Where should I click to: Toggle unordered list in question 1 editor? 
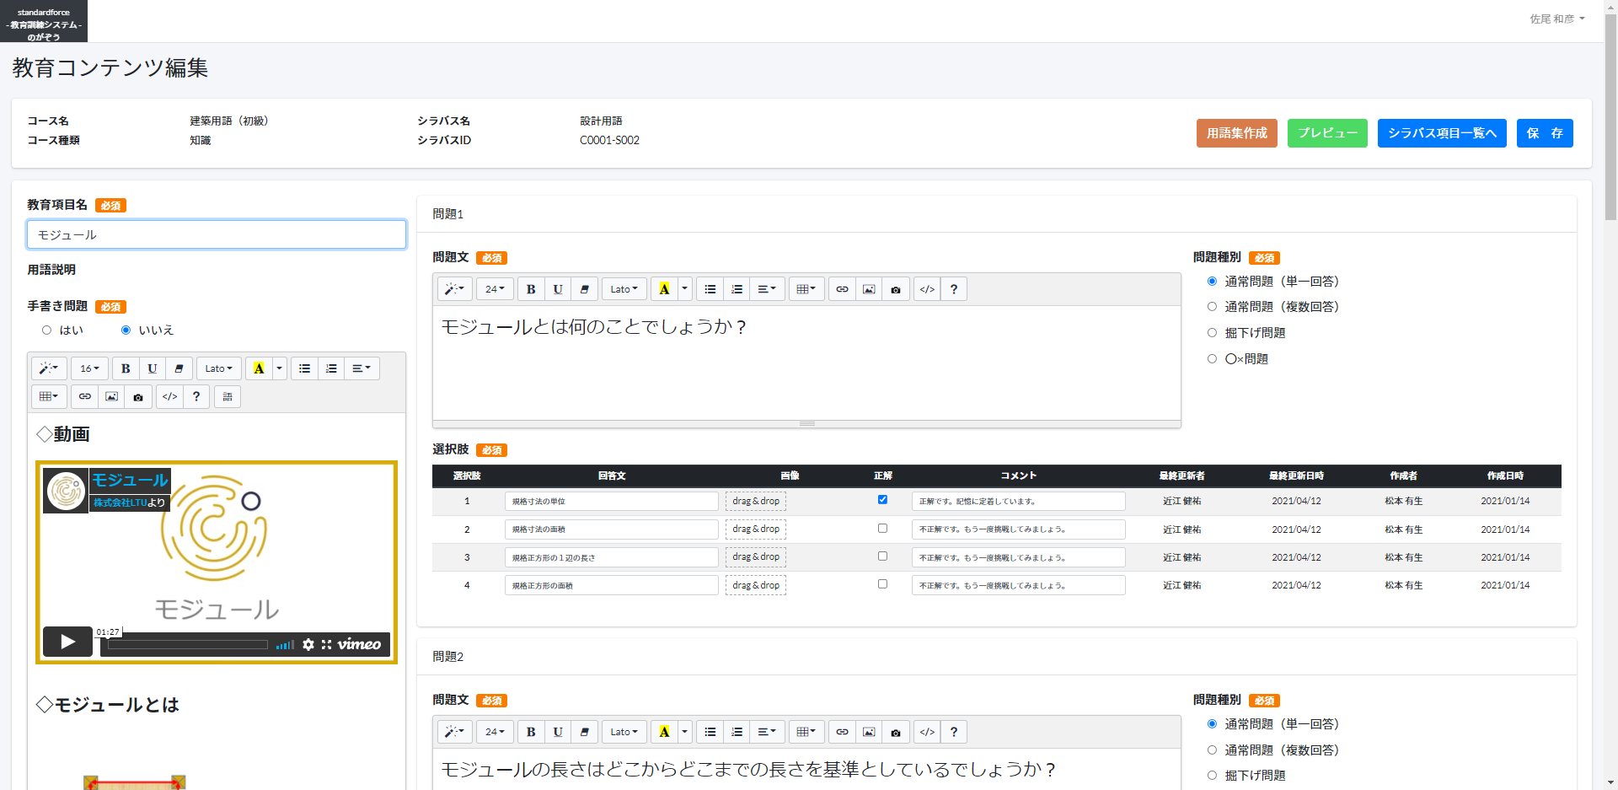(710, 289)
